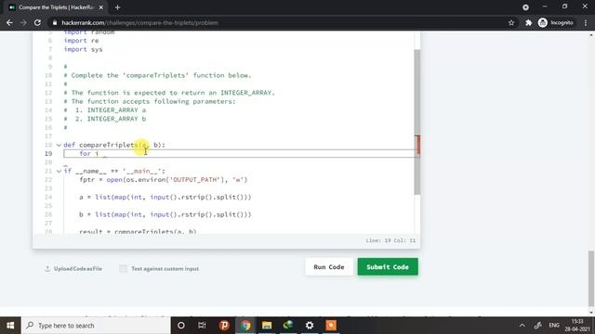Click the fptr = open(...) line
595x334 pixels.
164,179
